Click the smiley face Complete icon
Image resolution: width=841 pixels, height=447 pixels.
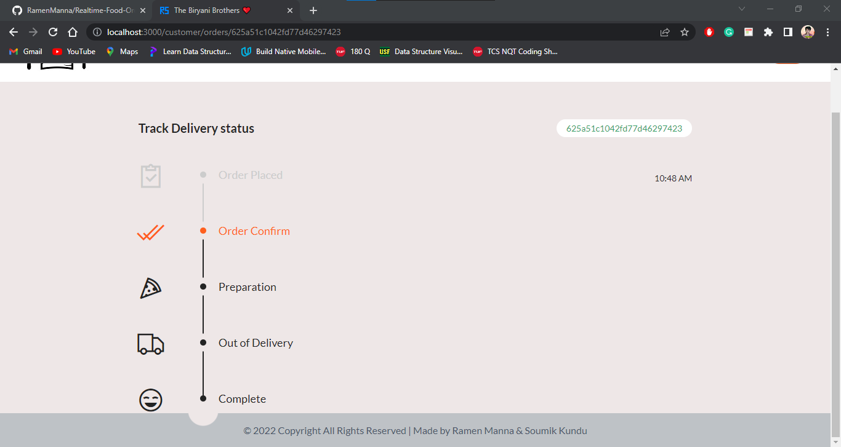click(x=151, y=400)
